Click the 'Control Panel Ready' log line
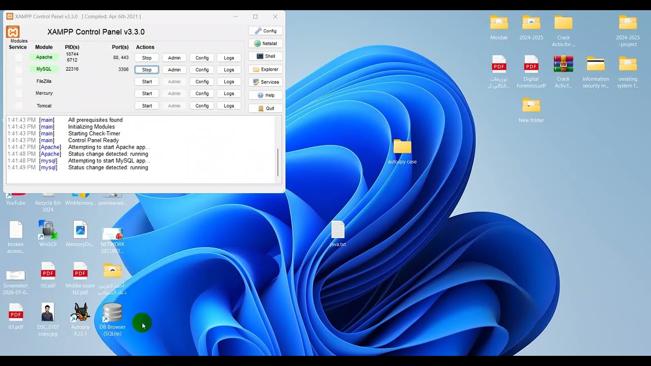This screenshot has width=651, height=366. (94, 140)
